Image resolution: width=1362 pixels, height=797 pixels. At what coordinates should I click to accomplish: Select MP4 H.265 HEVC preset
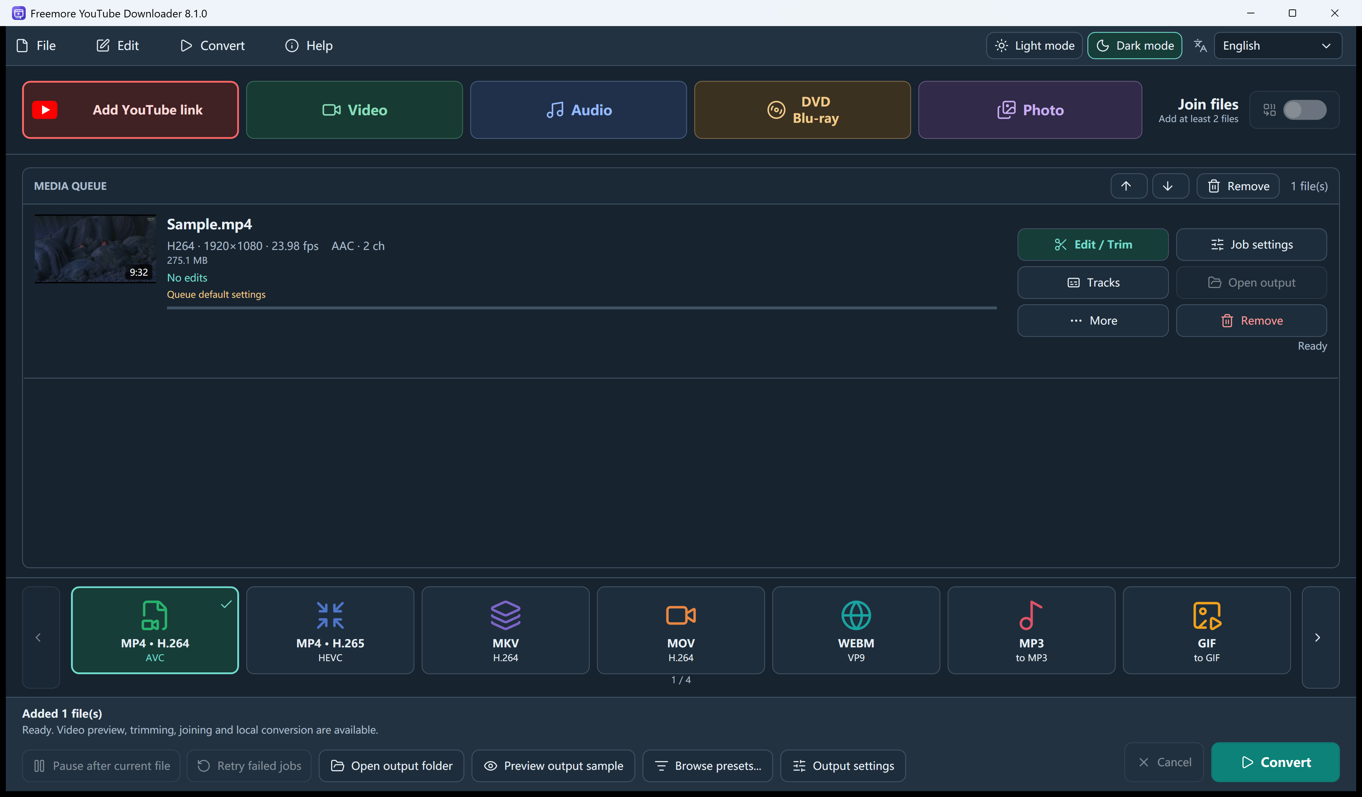tap(330, 630)
